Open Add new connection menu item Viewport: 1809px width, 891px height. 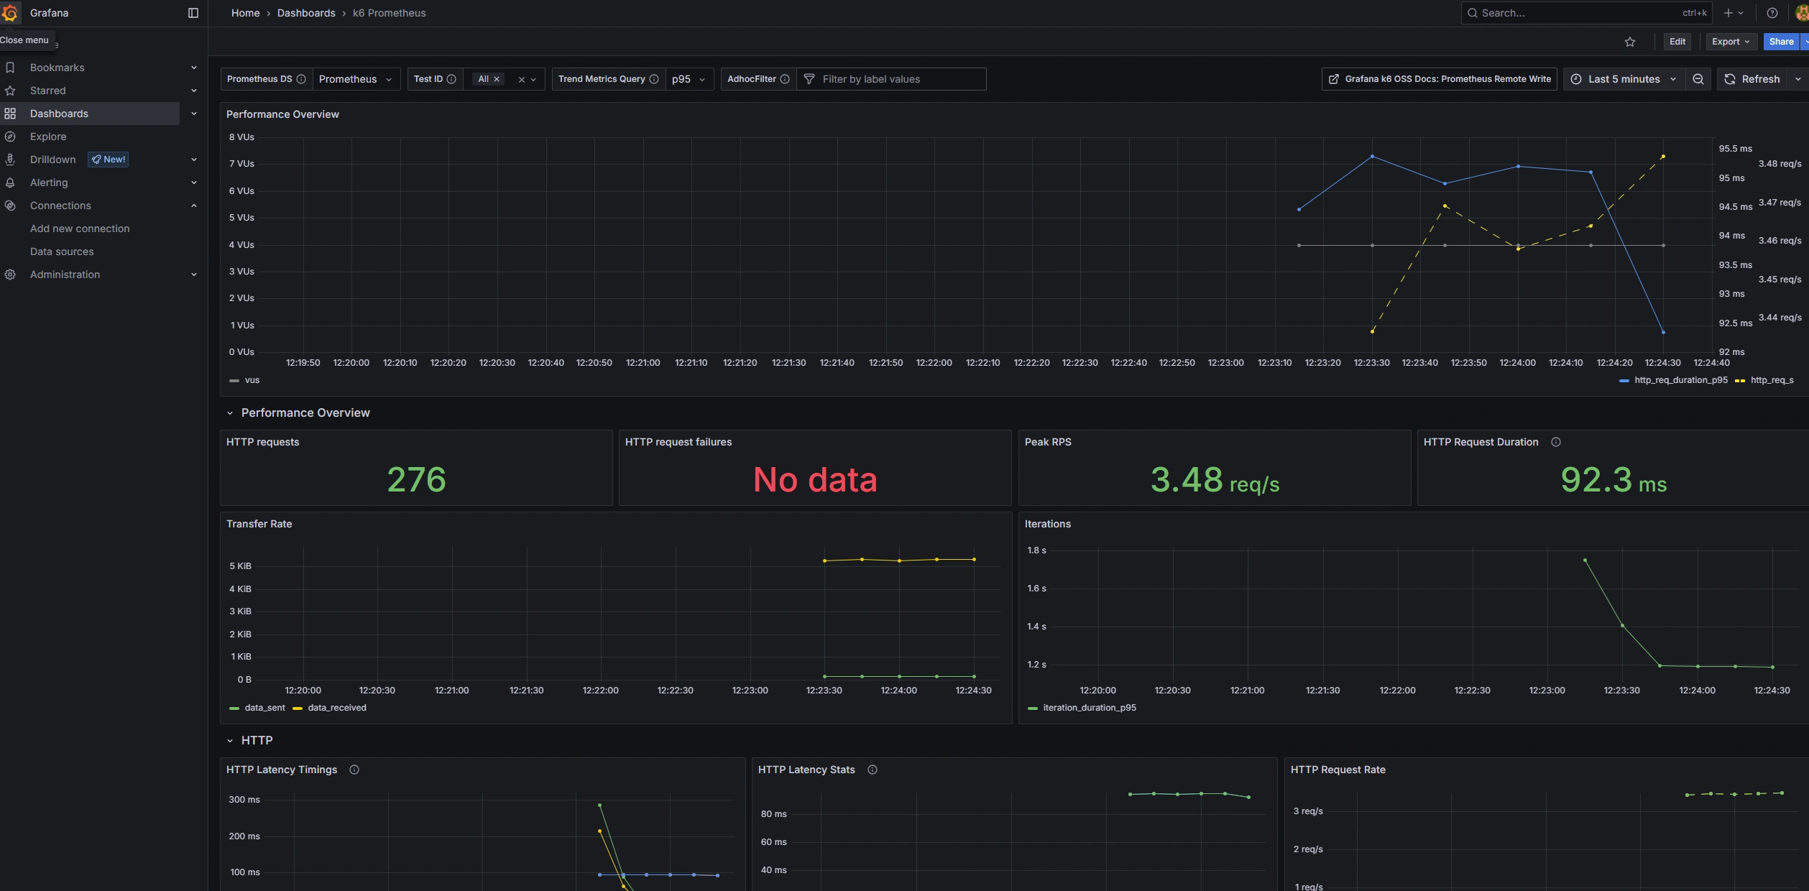point(80,228)
